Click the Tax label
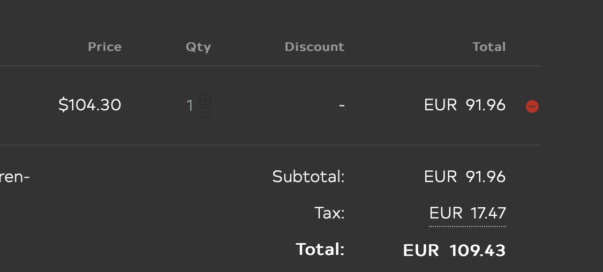Screen dimensions: 603x272 click(x=329, y=213)
